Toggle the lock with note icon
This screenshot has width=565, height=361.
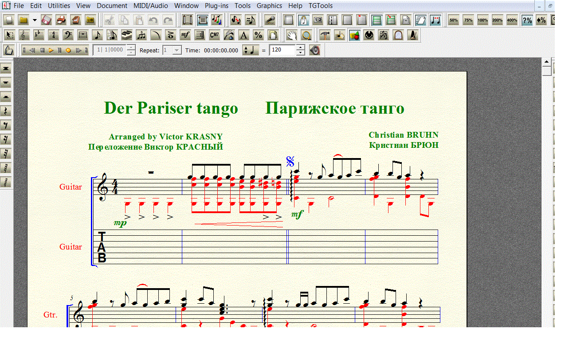click(x=303, y=20)
